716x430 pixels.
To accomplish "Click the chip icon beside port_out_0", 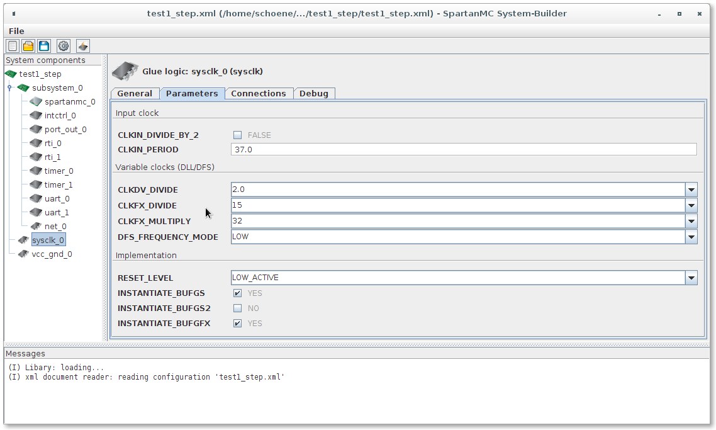I will (36, 129).
